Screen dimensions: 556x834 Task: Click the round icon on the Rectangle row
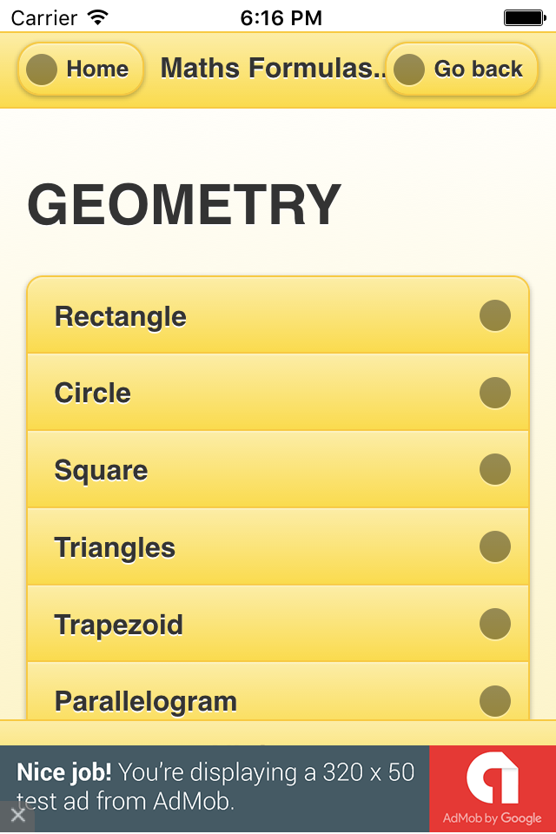tap(495, 315)
